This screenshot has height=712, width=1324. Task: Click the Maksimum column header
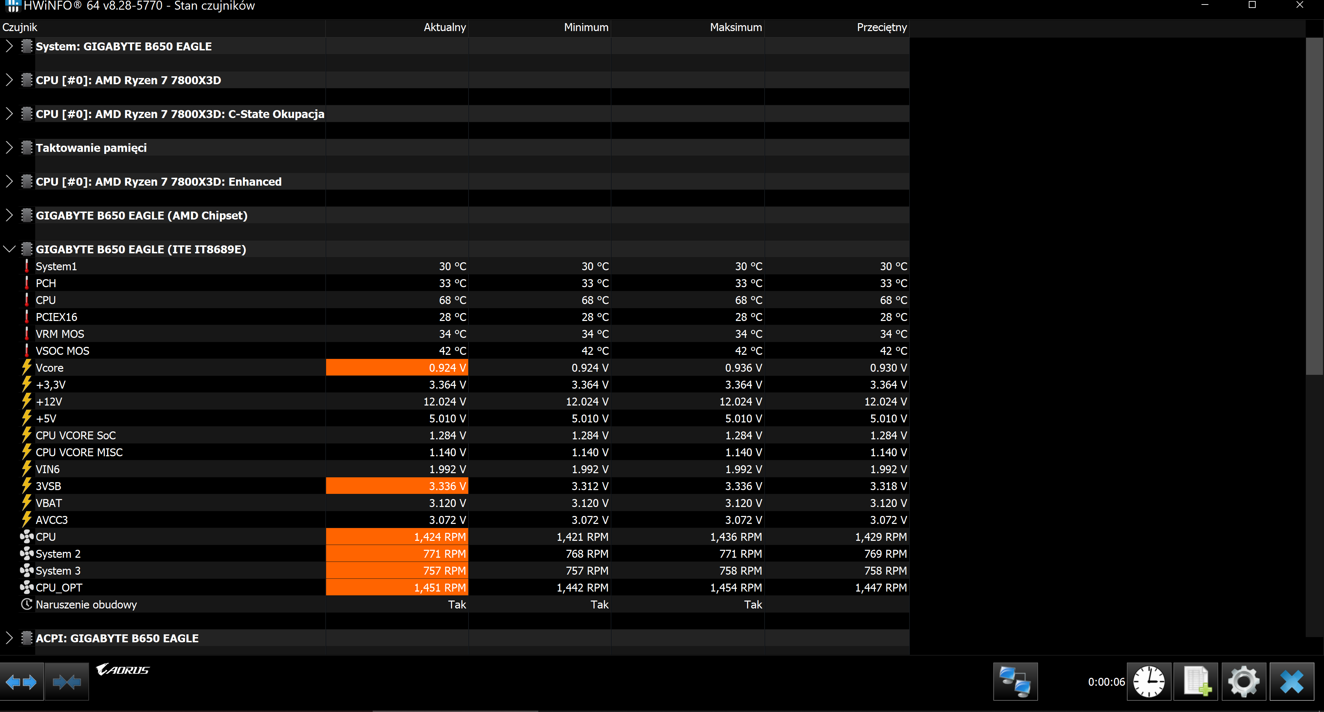688,27
